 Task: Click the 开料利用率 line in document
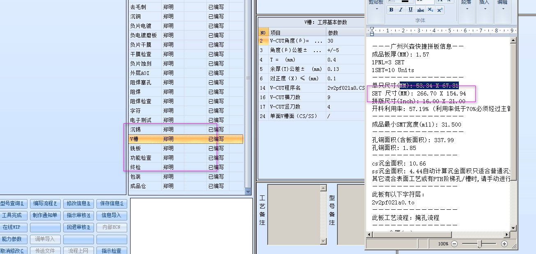441,109
